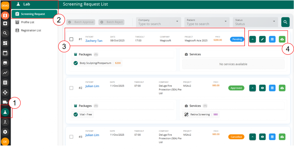Click the Batch Approve button

pos(81,22)
